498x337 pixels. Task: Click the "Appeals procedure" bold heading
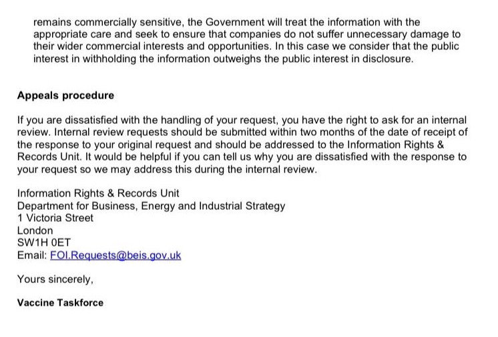coord(65,95)
